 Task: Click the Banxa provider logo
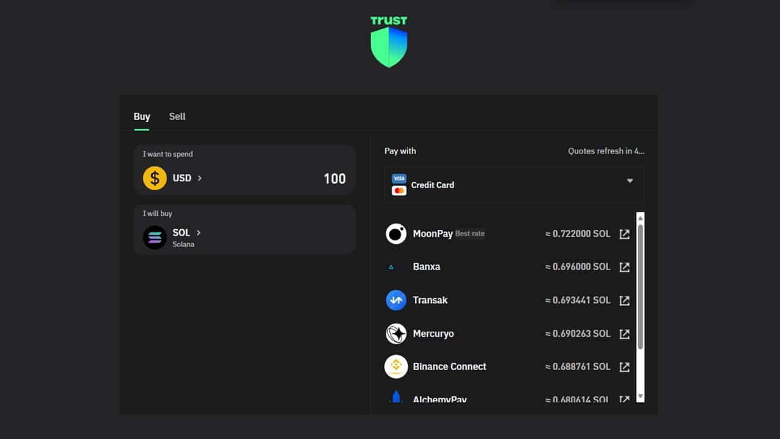pyautogui.click(x=391, y=267)
